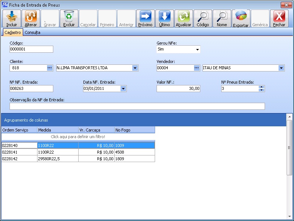Viewport: 294px width, 221px height.
Task: Select the Cadastro tab
Action: pos(13,32)
